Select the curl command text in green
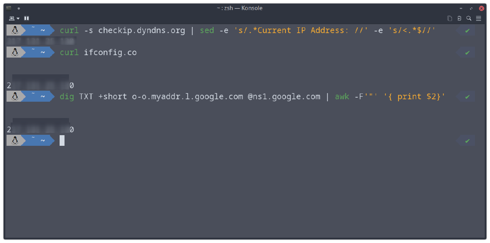 coord(69,30)
